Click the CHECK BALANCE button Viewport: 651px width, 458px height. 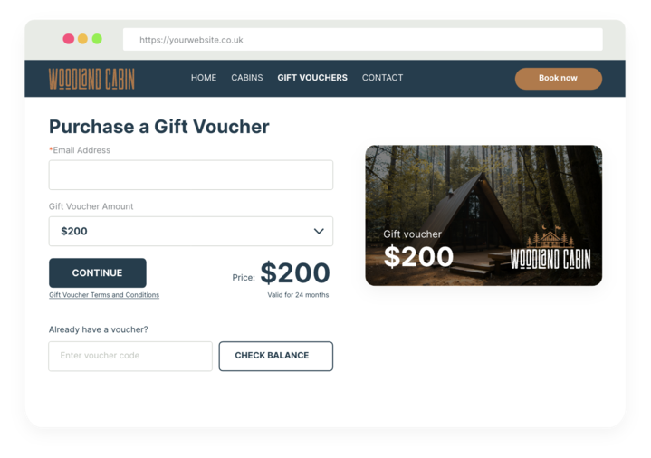pos(276,356)
